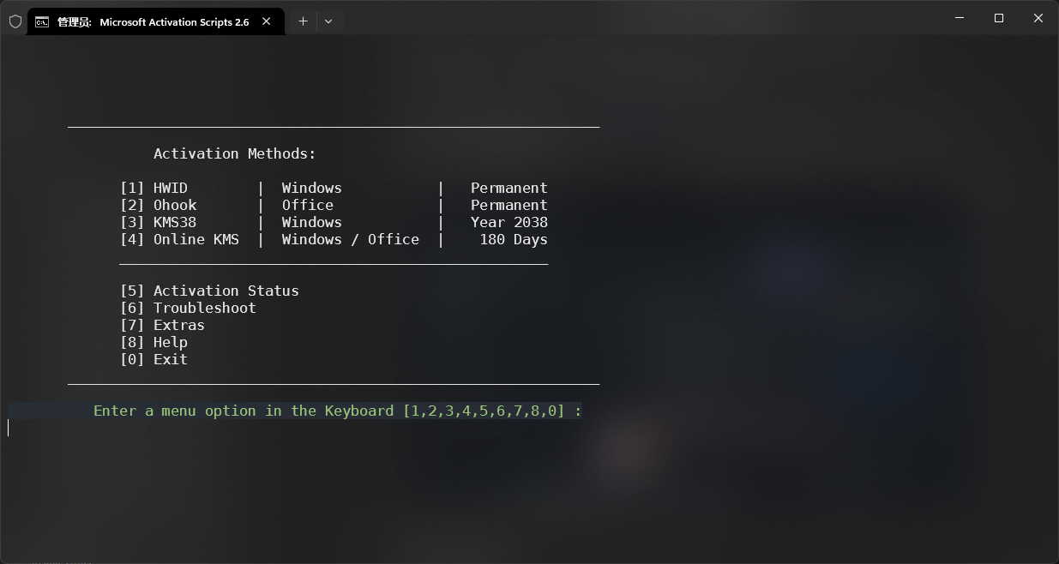Click the 'Year 2038' text
This screenshot has width=1059, height=564.
[509, 223]
